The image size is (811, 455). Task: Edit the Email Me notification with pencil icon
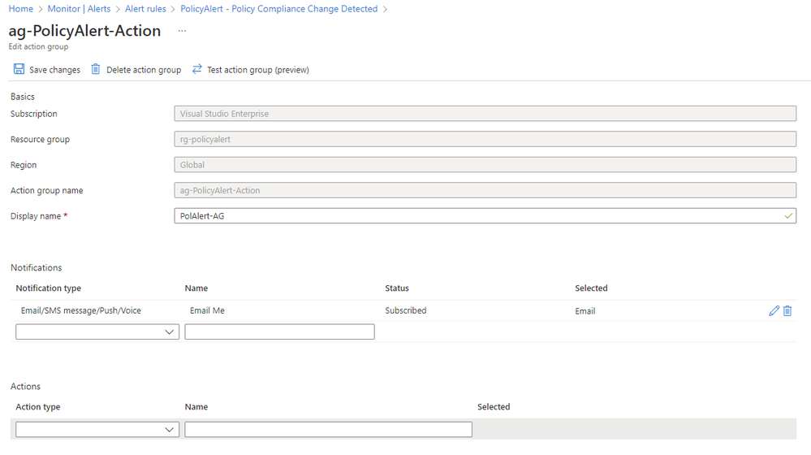point(774,310)
